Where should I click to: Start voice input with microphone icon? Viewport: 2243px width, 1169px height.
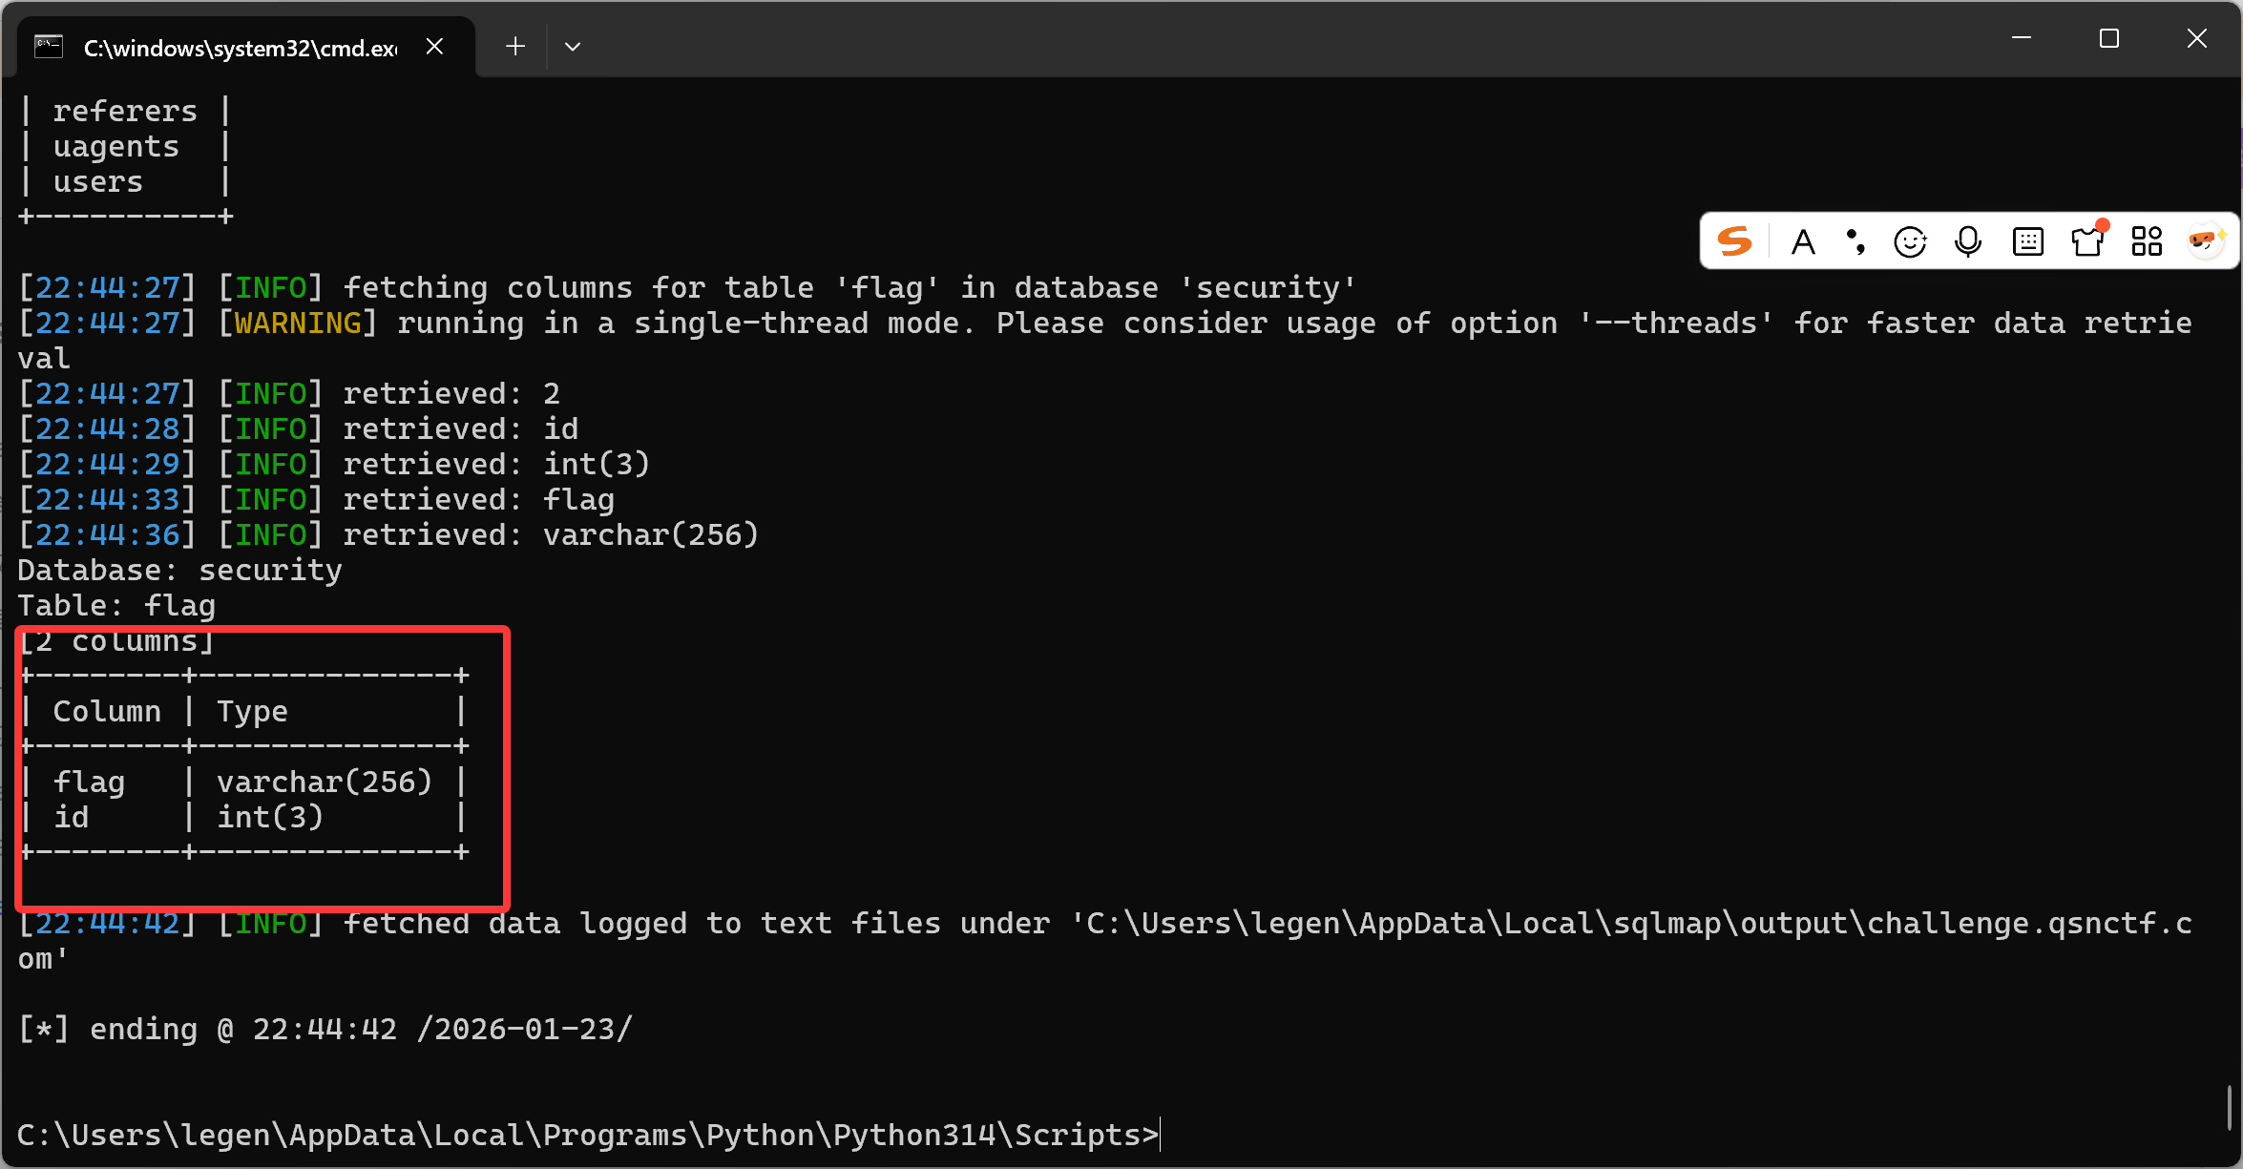(x=1968, y=242)
